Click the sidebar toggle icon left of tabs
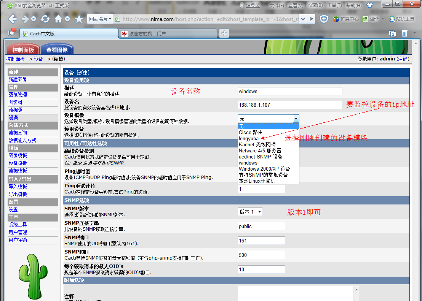 [12, 32]
